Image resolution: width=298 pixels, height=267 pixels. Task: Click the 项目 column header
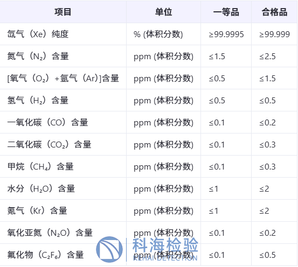63,12
